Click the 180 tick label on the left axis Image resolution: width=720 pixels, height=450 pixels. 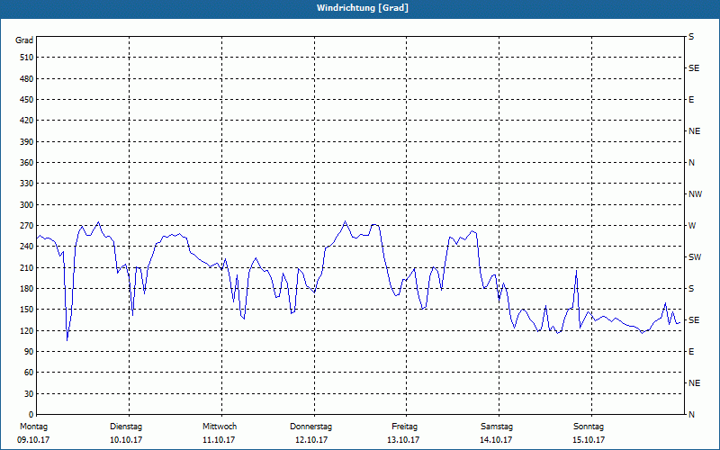pos(27,289)
